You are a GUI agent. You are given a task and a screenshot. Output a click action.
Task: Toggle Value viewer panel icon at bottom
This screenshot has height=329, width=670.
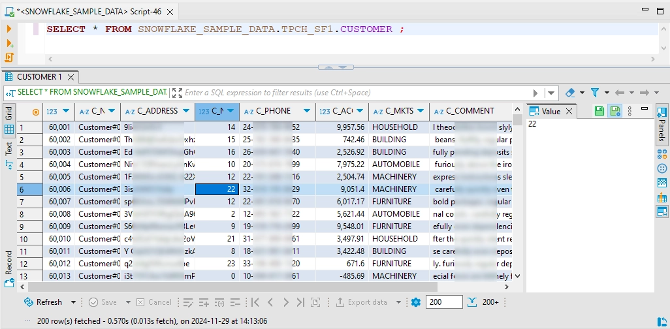pyautogui.click(x=662, y=211)
